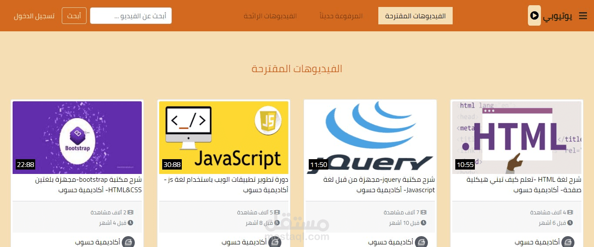
Task: Click the 22:88 duration badge
Action: (25, 165)
